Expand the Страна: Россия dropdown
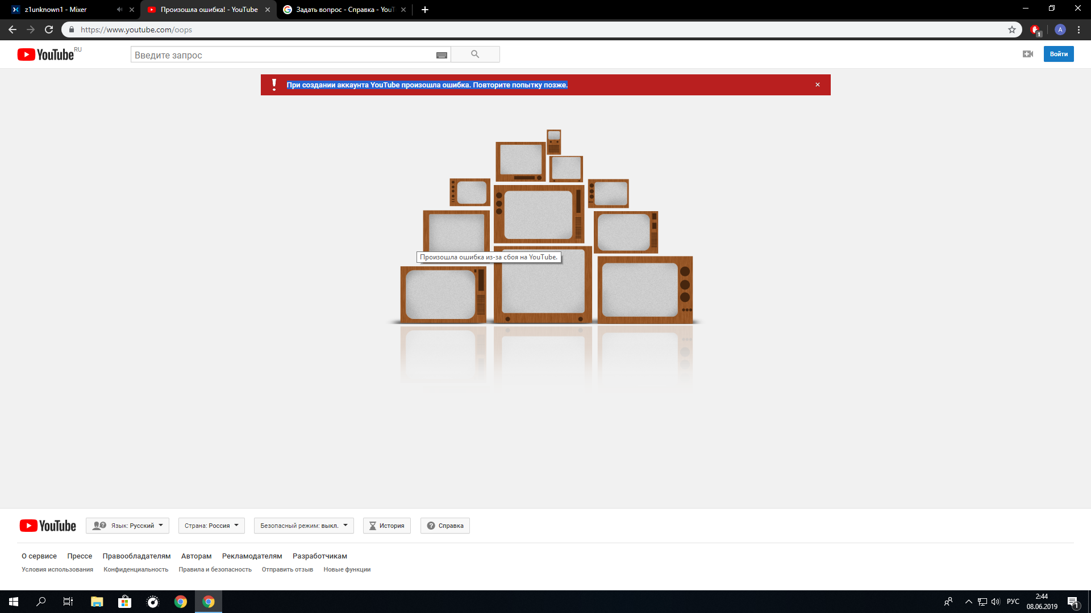 [211, 526]
